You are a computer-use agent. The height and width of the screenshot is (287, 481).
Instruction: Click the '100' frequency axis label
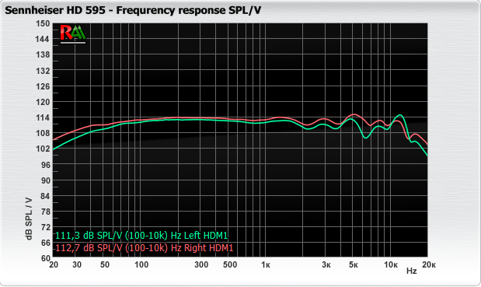(x=141, y=264)
